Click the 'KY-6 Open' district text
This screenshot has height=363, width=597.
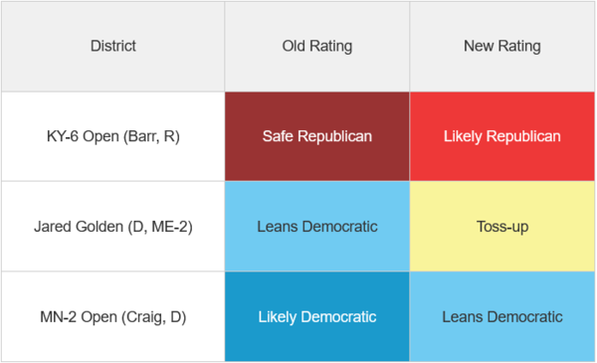[x=83, y=136]
